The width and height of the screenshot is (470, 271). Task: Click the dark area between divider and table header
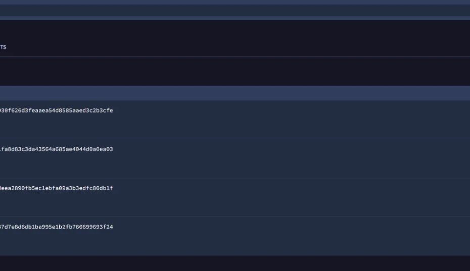(235, 71)
